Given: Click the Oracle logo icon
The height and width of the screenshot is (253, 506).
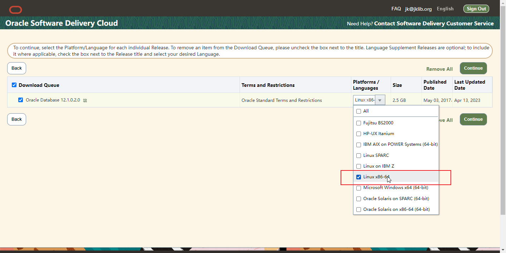Looking at the screenshot, I should (x=15, y=10).
